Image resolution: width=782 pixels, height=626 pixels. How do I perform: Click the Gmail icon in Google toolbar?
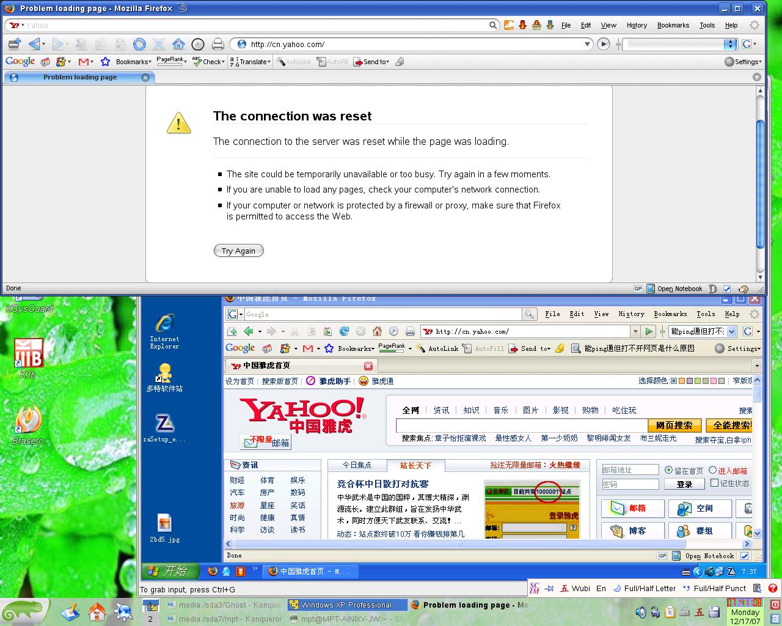click(83, 62)
